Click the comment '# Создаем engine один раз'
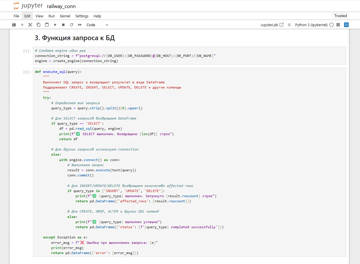The width and height of the screenshot is (360, 264). 60,51
